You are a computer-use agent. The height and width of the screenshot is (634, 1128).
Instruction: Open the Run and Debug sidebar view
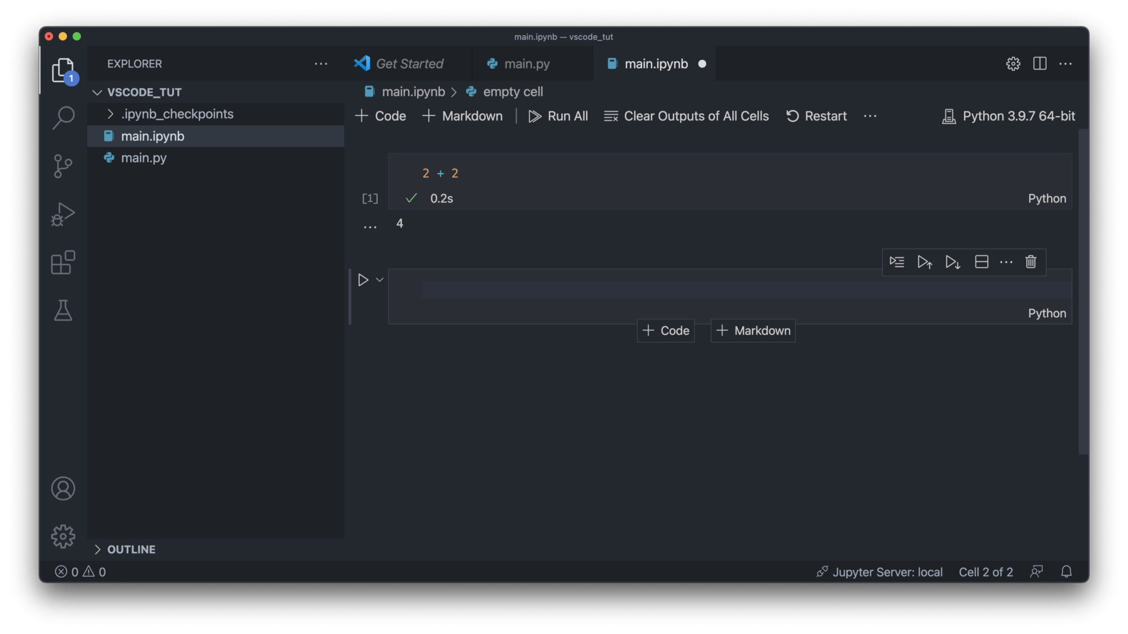coord(63,214)
